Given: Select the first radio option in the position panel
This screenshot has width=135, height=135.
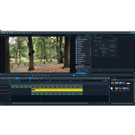Looking at the screenshot, I should click(x=99, y=41).
